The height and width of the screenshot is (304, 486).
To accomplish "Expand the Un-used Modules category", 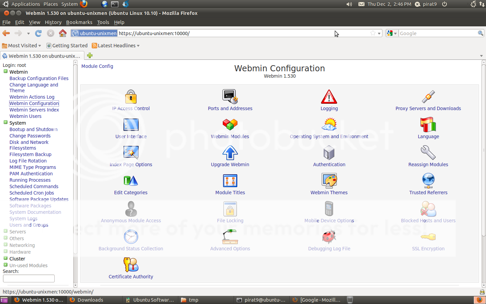I will click(x=5, y=265).
